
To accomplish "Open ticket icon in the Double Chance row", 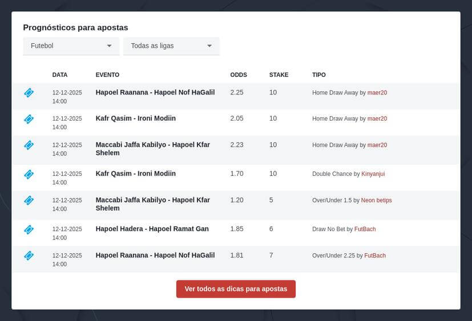I will 29,174.
